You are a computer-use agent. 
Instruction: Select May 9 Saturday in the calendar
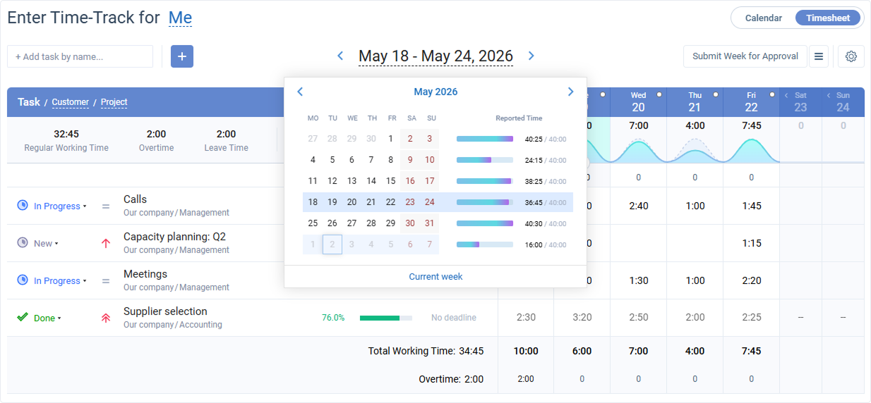tap(410, 160)
